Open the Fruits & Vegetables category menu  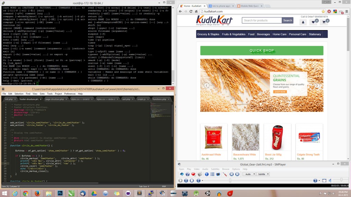click(234, 34)
